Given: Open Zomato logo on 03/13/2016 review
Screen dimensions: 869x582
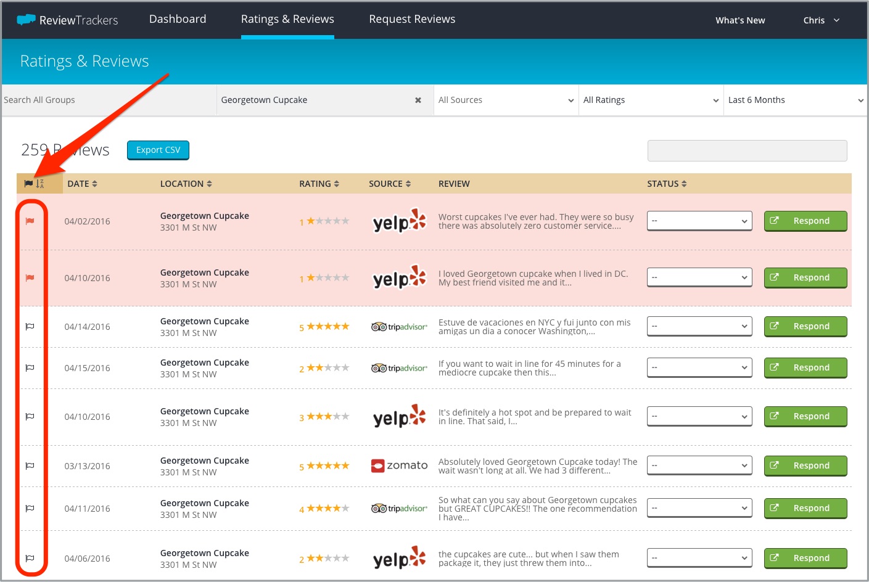Looking at the screenshot, I should pos(399,465).
